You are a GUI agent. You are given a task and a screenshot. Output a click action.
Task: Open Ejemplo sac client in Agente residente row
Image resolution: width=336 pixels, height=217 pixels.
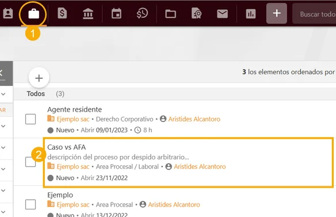click(73, 119)
